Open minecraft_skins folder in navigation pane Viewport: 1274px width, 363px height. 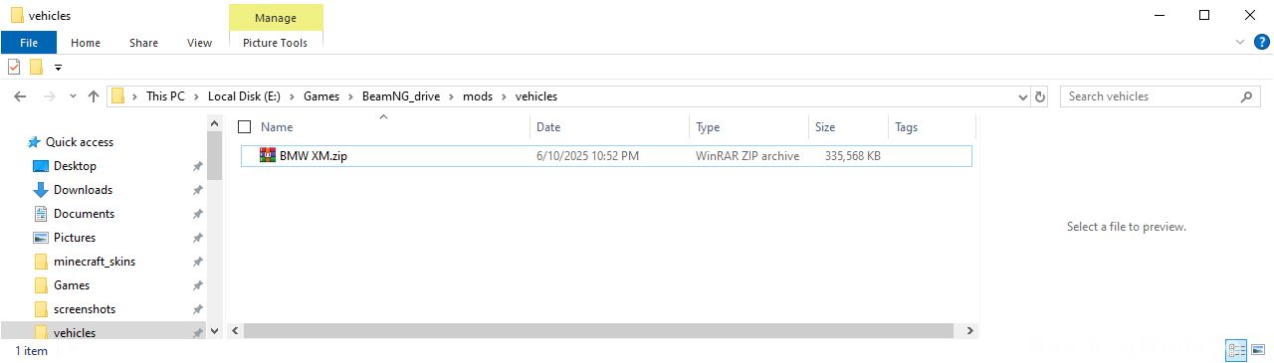[95, 262]
